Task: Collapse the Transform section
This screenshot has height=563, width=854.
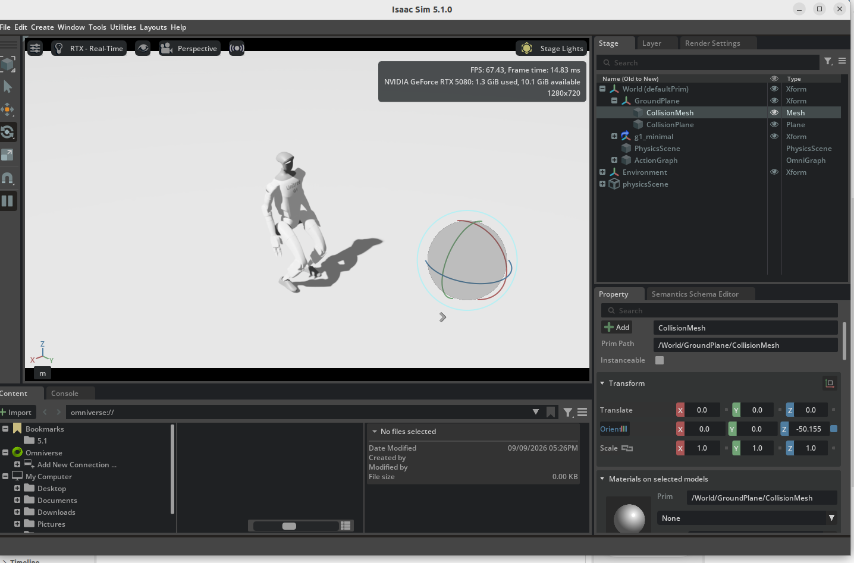Action: coord(602,383)
